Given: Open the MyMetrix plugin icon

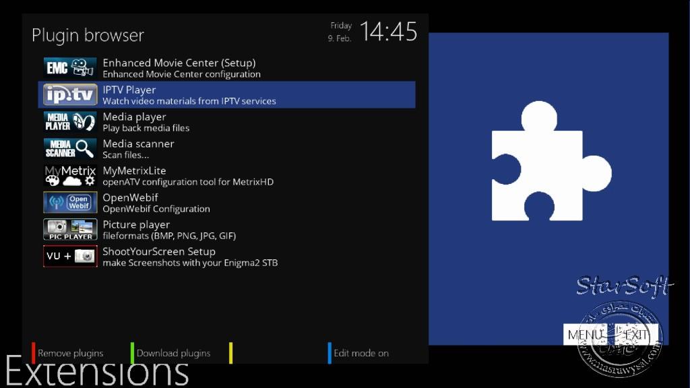Looking at the screenshot, I should (x=70, y=176).
